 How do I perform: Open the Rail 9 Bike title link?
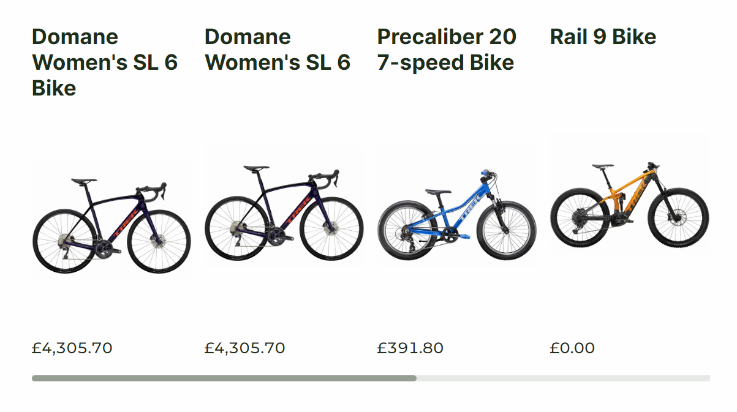point(603,37)
